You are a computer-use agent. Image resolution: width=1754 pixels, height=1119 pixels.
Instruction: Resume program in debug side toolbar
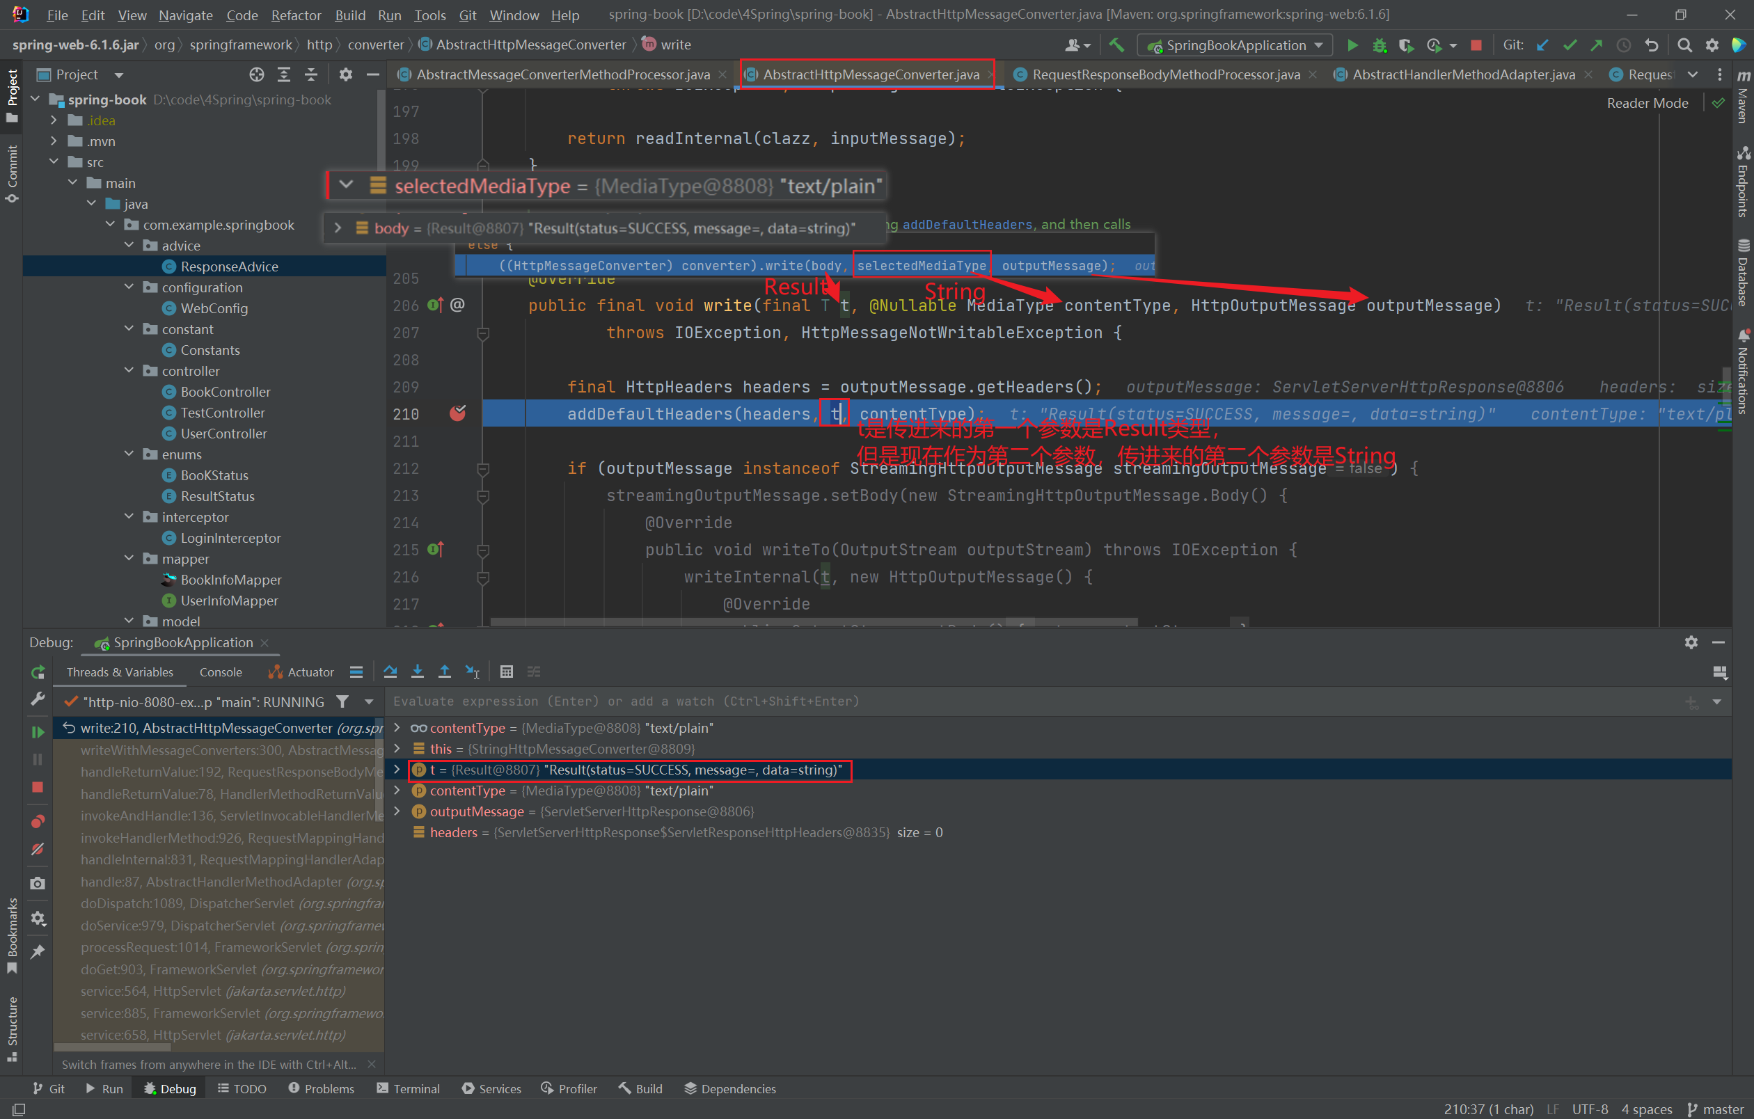(x=38, y=731)
